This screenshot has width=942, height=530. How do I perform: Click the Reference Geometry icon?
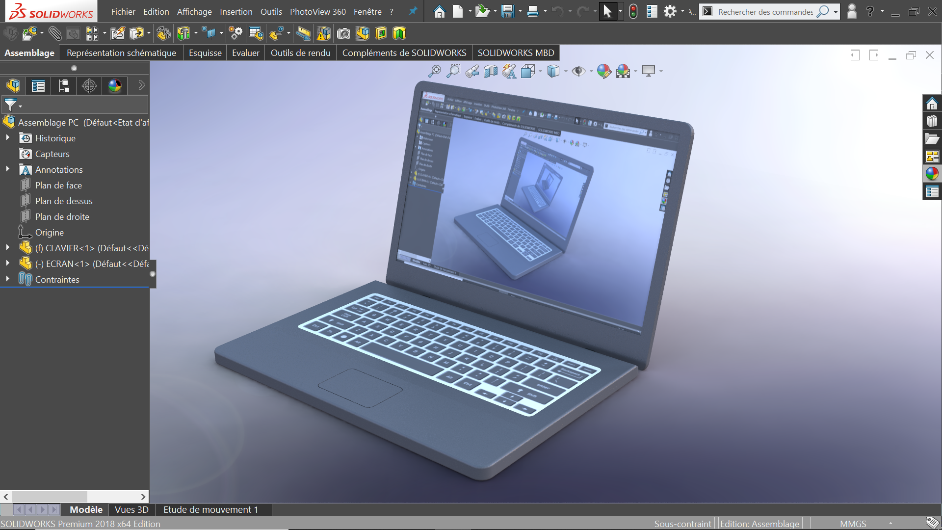(x=209, y=33)
